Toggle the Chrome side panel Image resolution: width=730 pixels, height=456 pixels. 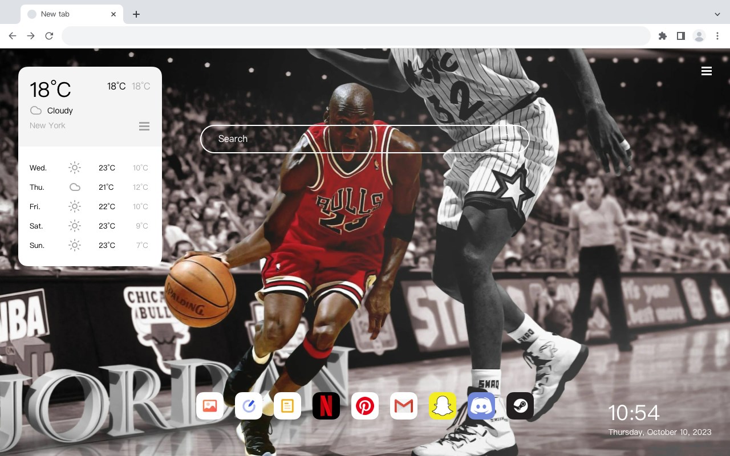point(680,36)
